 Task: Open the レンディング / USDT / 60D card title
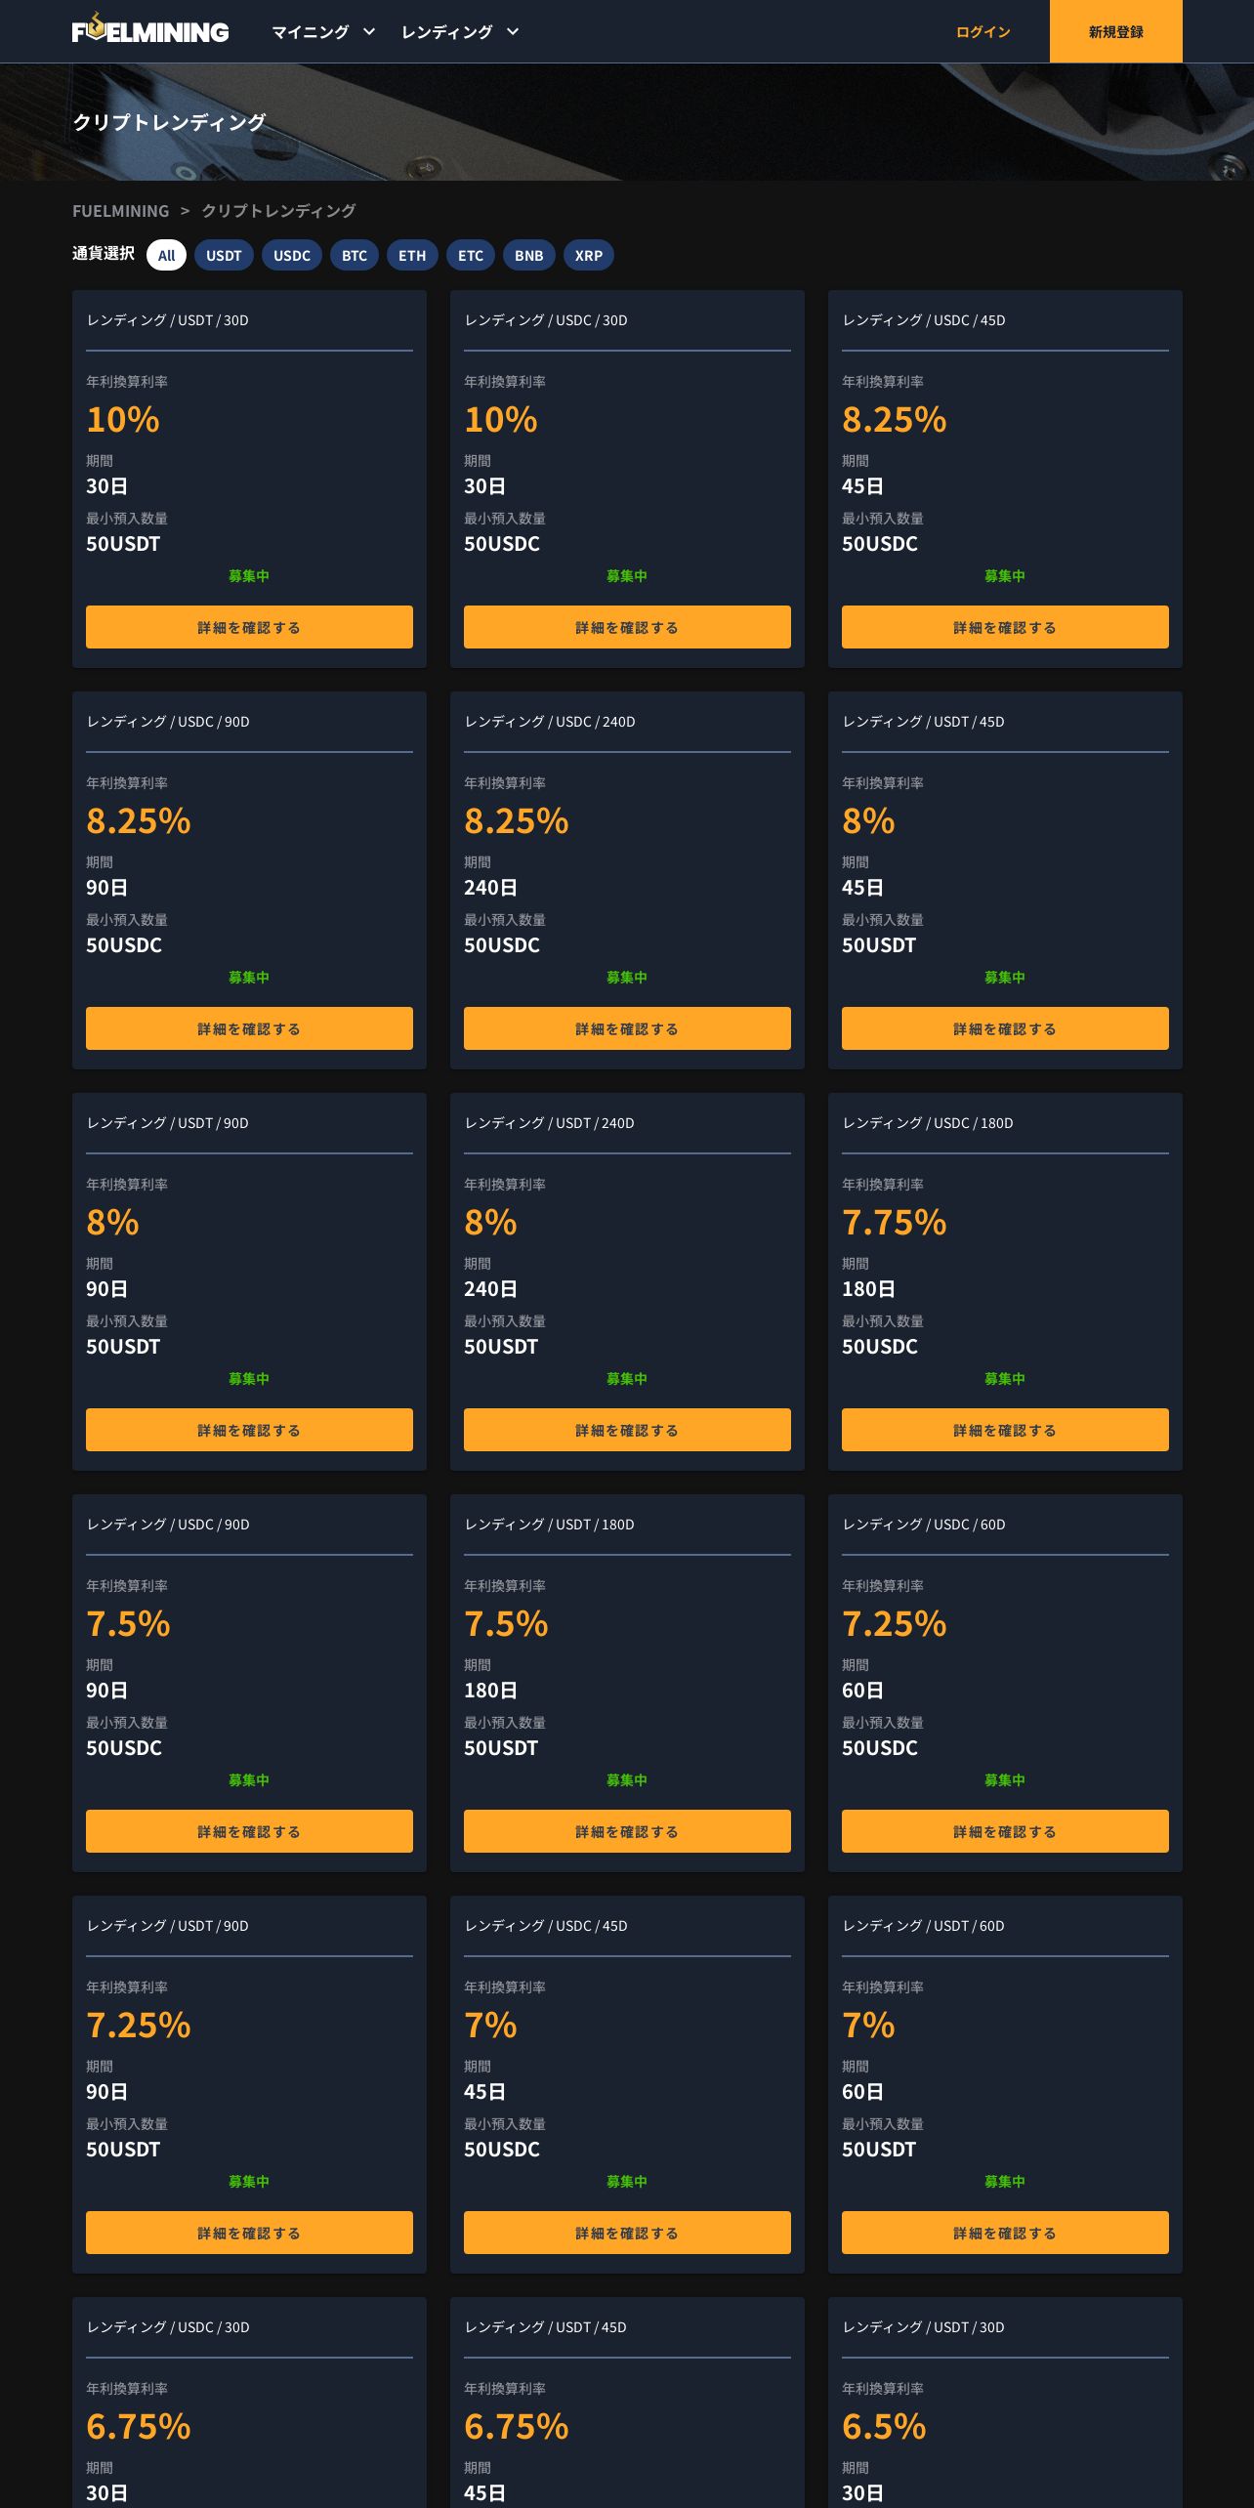tap(923, 1926)
